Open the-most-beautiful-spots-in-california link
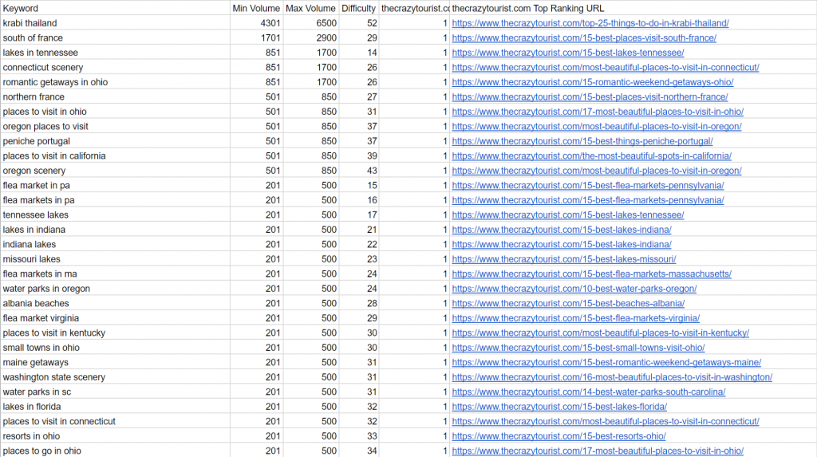The width and height of the screenshot is (817, 457). (x=592, y=156)
